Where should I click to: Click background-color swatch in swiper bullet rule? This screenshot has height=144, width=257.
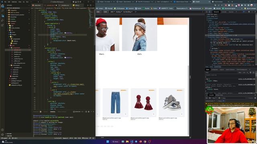(65, 33)
